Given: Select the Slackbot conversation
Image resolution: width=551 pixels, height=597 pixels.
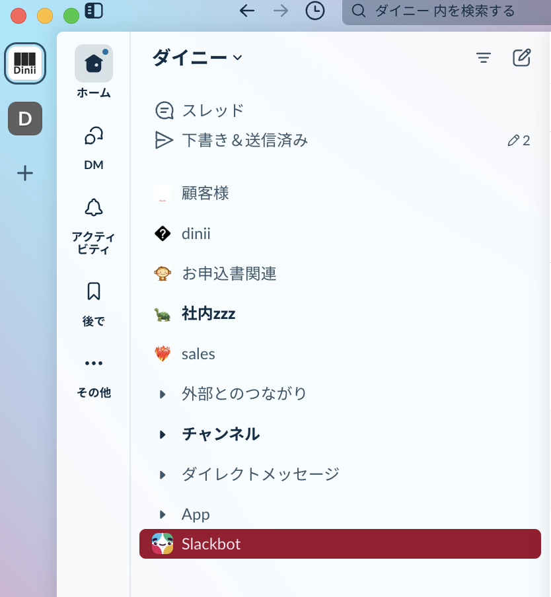Looking at the screenshot, I should tap(340, 544).
